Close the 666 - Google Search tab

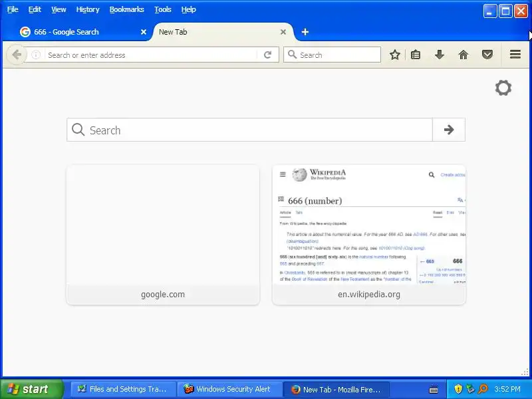point(144,32)
